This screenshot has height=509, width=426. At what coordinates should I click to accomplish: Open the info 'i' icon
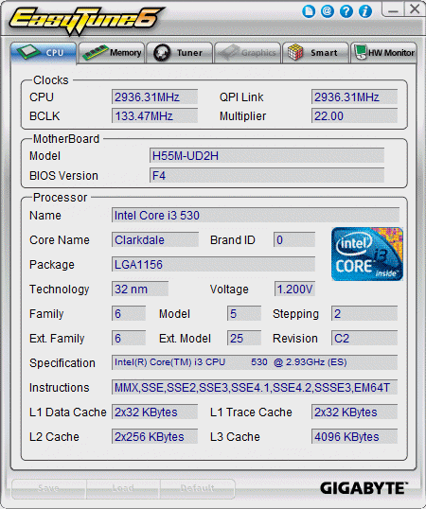(x=365, y=11)
